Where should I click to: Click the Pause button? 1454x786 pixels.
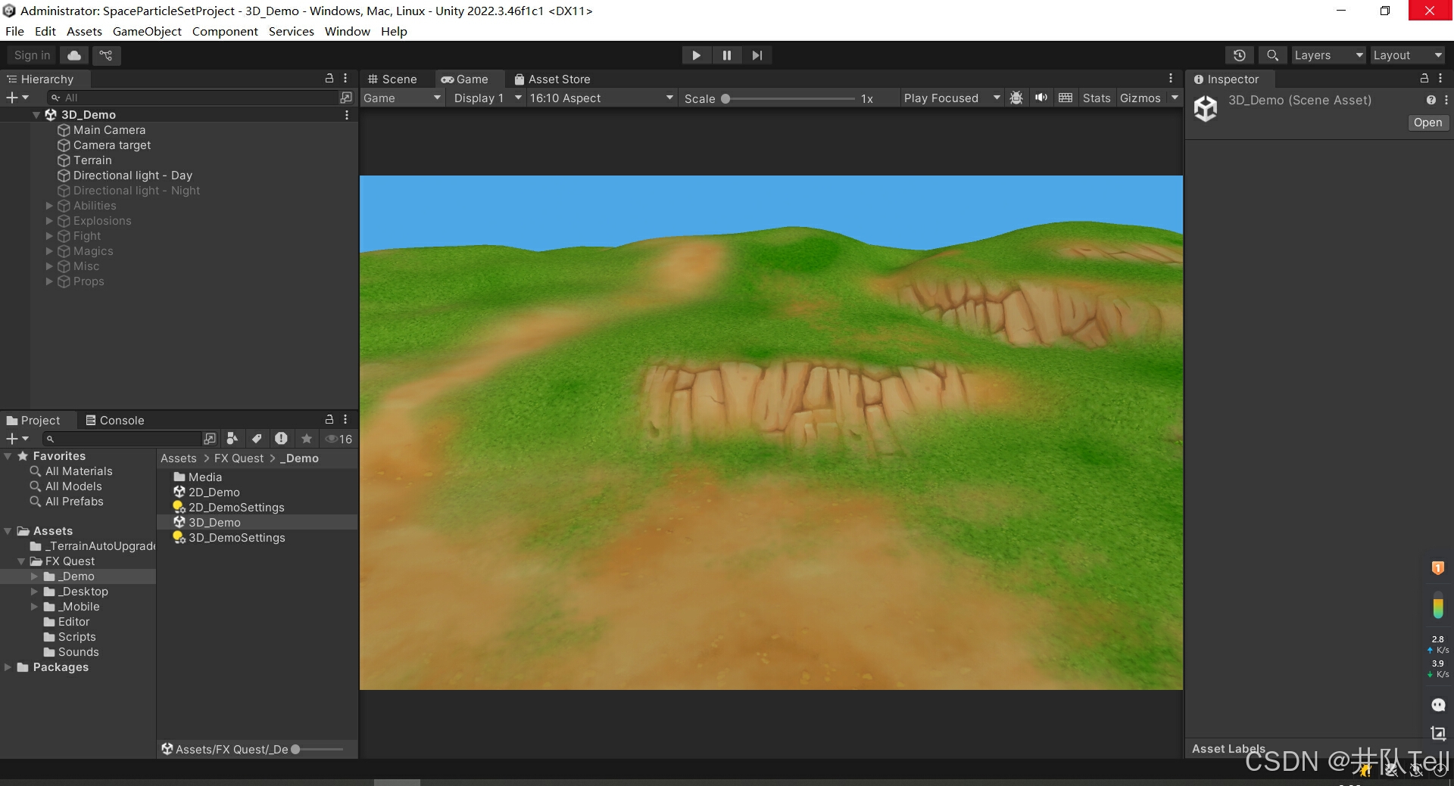[727, 55]
